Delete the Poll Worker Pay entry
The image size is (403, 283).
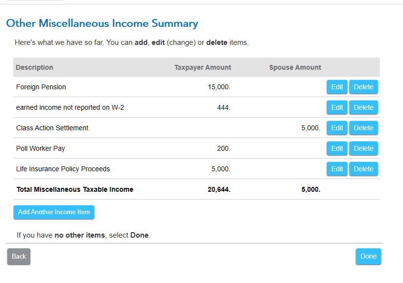tap(363, 148)
